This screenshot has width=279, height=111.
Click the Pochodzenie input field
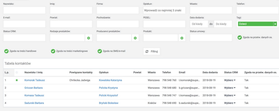(x=118, y=24)
